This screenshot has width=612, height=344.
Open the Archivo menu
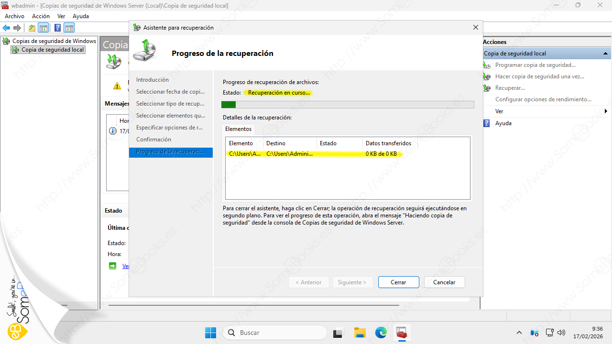click(x=14, y=16)
